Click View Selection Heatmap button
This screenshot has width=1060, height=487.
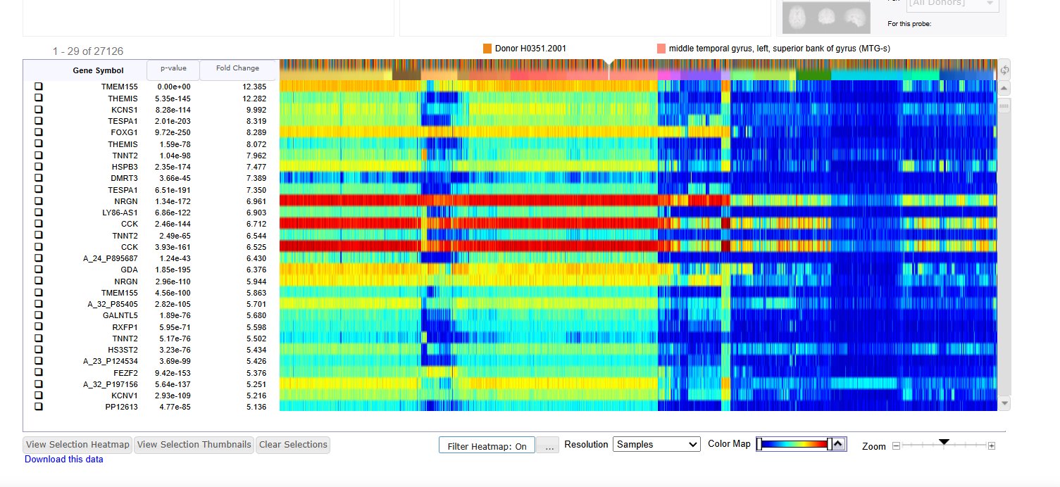pos(77,445)
